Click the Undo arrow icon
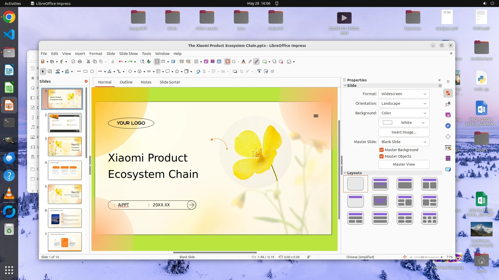The width and height of the screenshot is (499, 280). 121,62
